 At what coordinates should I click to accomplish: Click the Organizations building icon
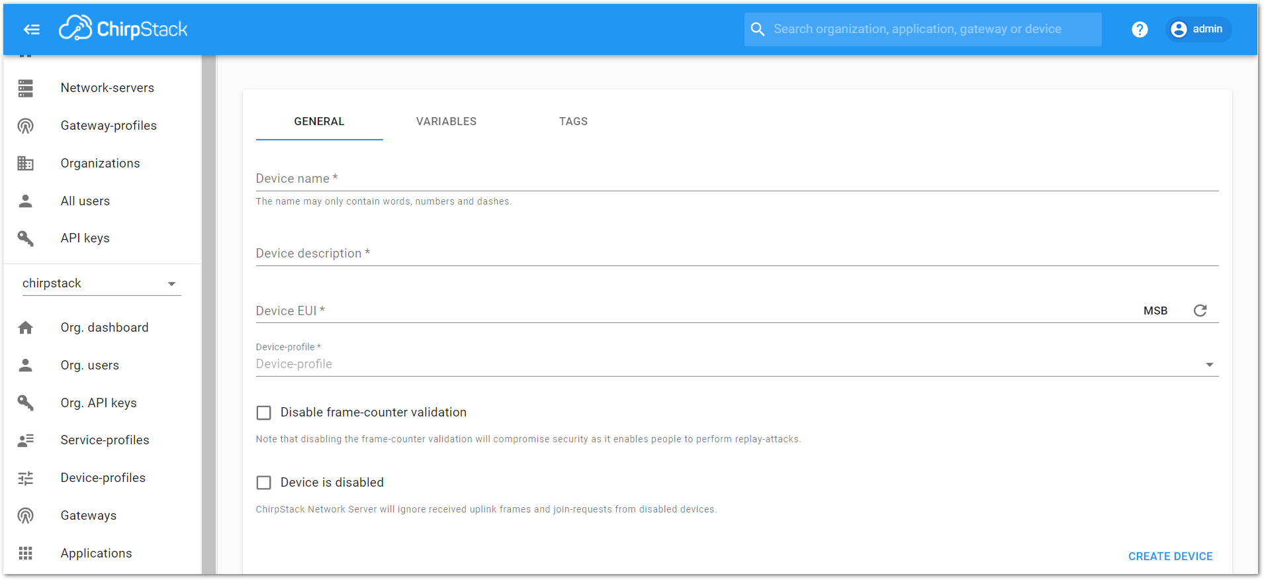(26, 164)
